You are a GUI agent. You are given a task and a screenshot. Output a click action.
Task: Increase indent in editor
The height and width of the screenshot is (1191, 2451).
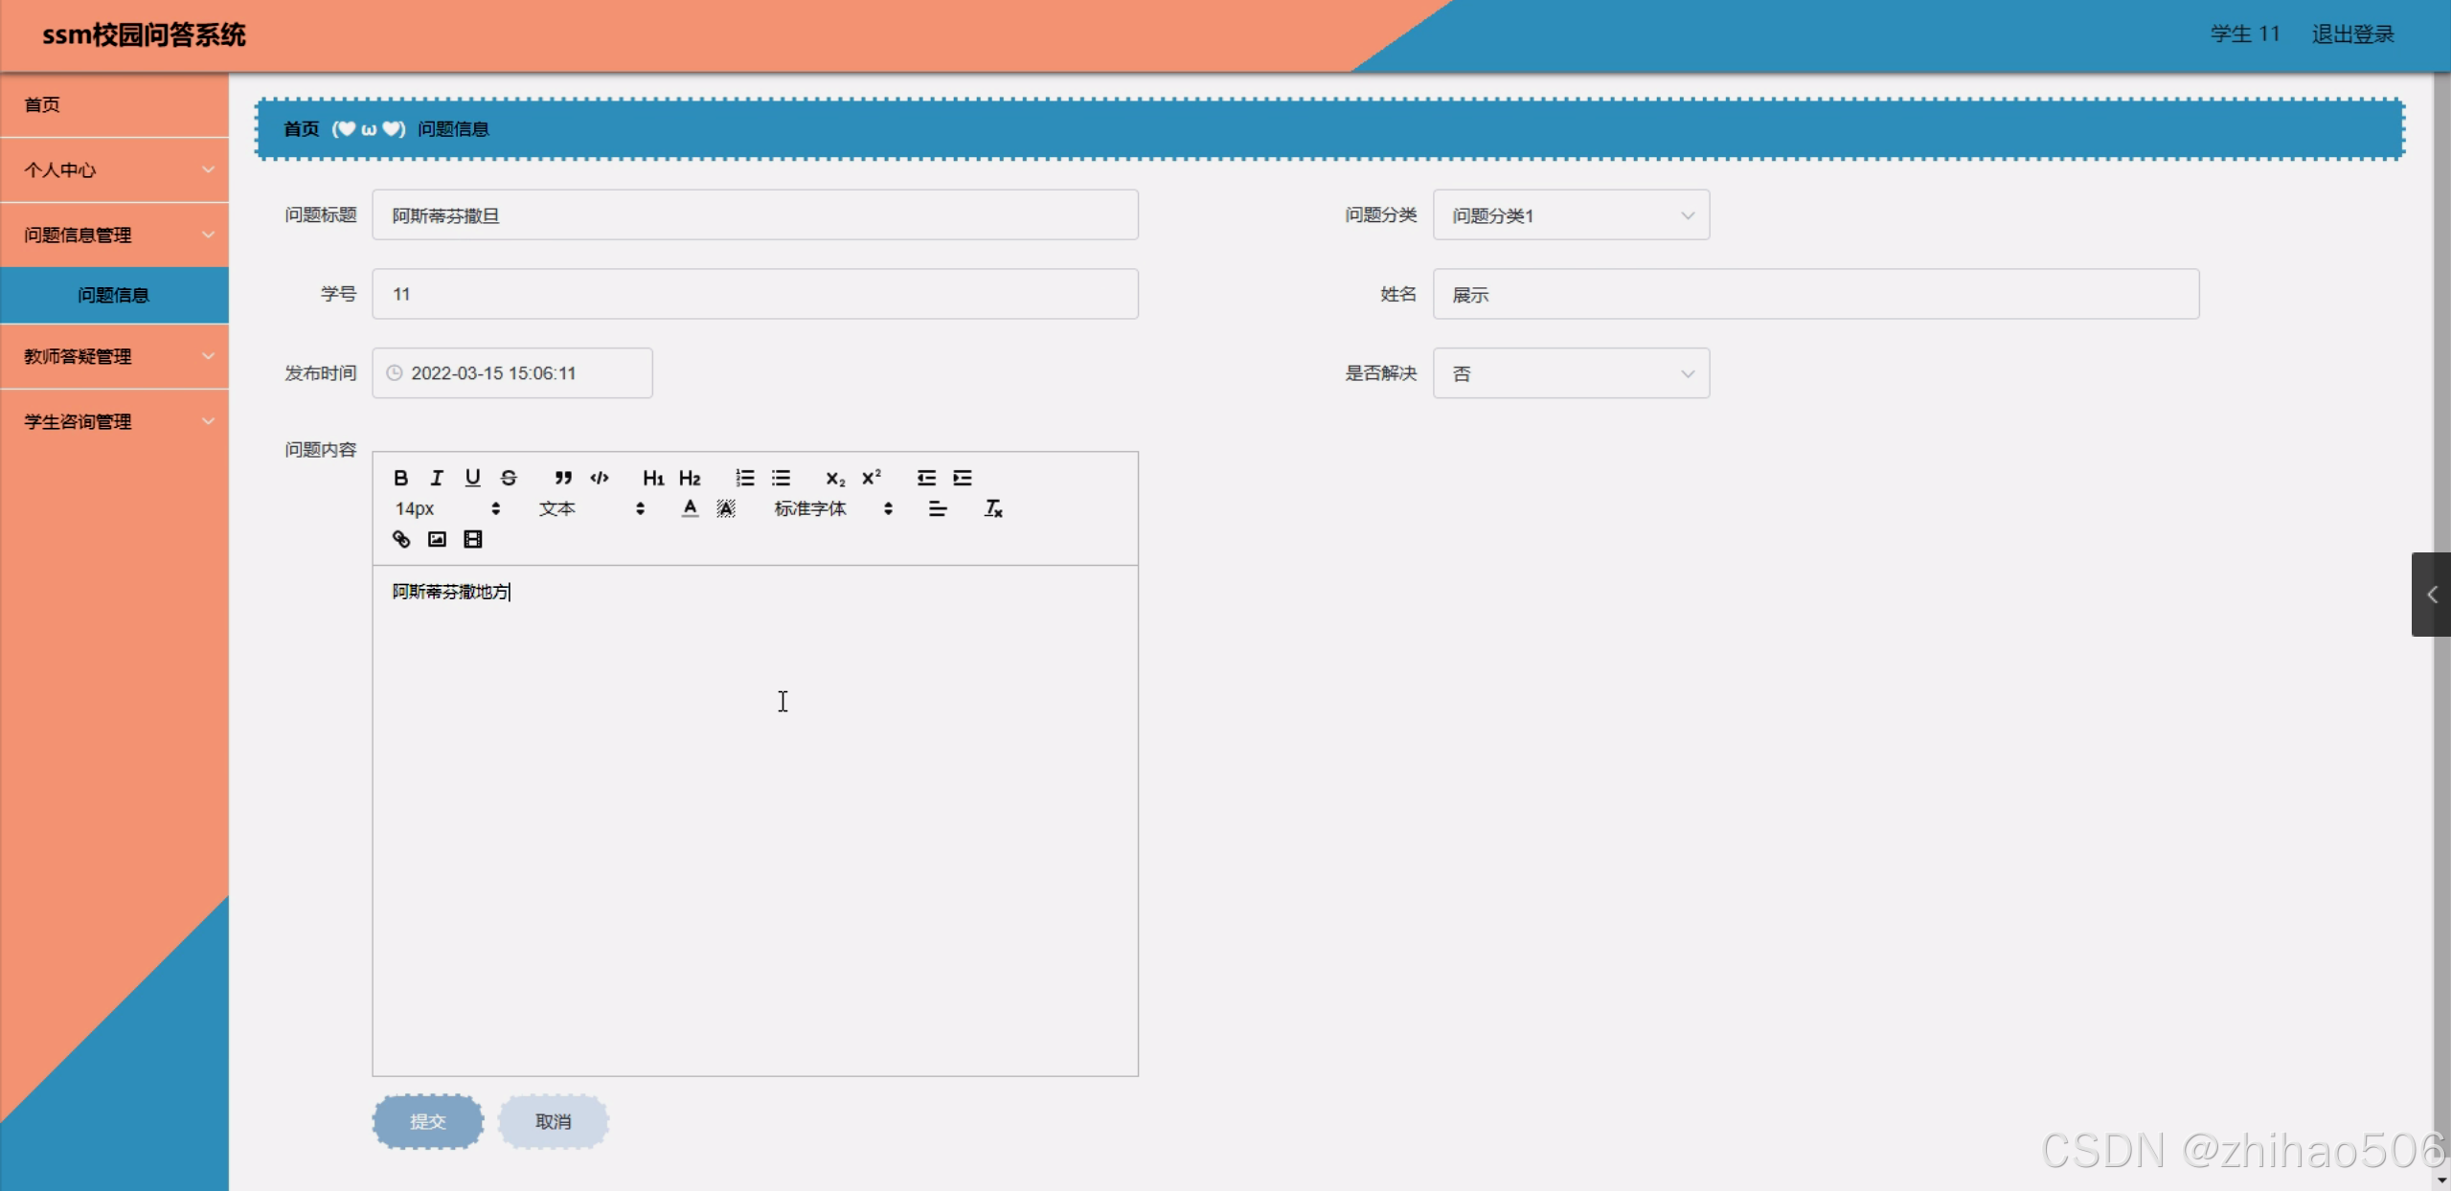963,478
